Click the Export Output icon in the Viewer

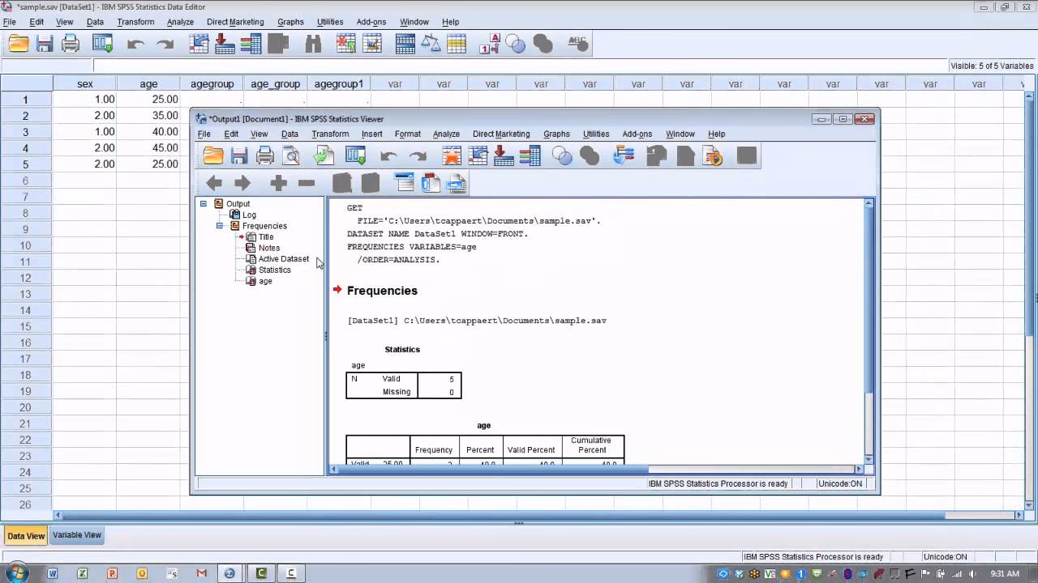323,155
